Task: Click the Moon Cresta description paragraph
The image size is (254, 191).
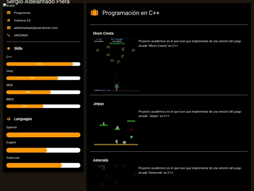Action: [190, 43]
